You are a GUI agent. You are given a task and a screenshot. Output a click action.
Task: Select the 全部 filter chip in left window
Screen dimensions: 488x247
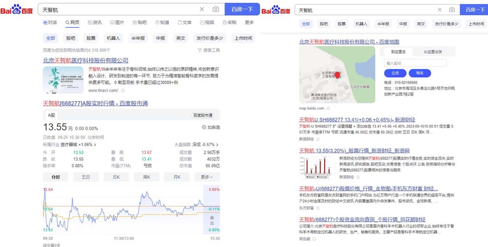click(x=50, y=38)
